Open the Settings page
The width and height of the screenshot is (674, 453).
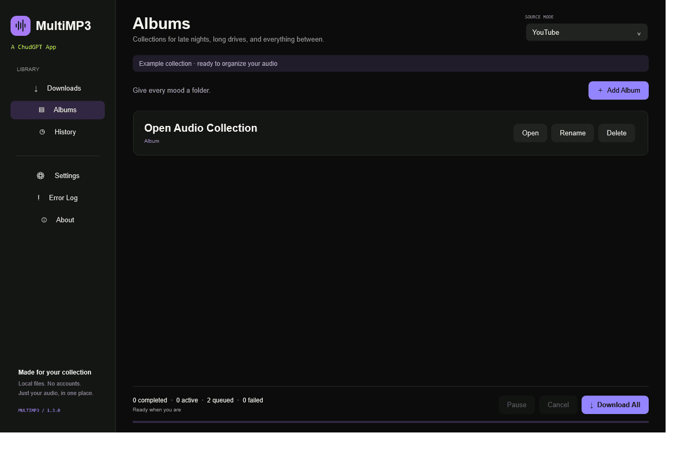click(57, 176)
